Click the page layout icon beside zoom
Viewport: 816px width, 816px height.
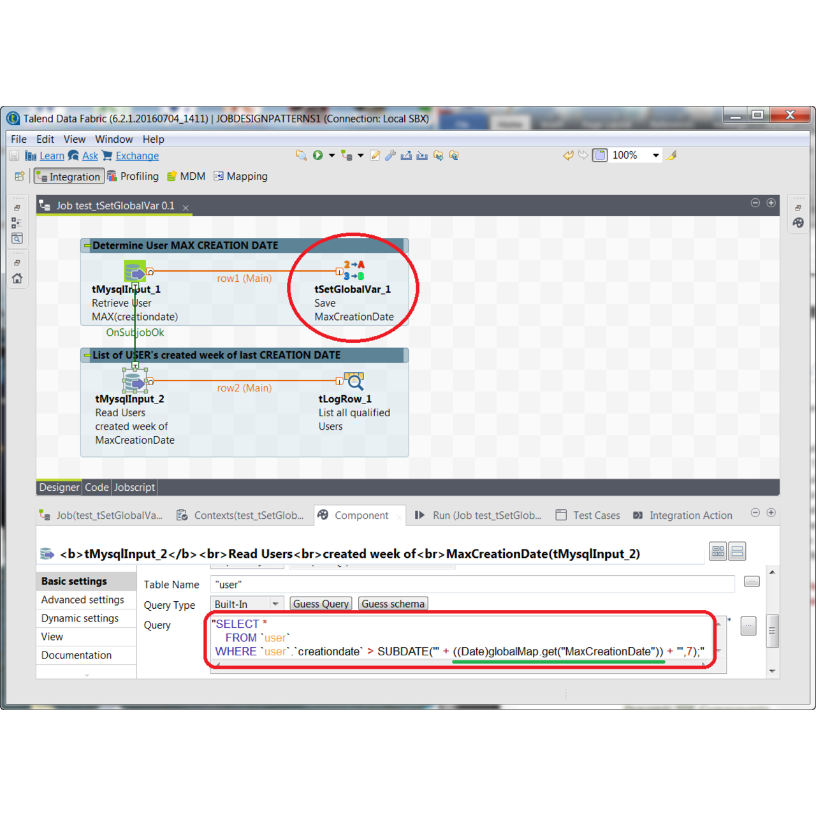click(x=600, y=155)
